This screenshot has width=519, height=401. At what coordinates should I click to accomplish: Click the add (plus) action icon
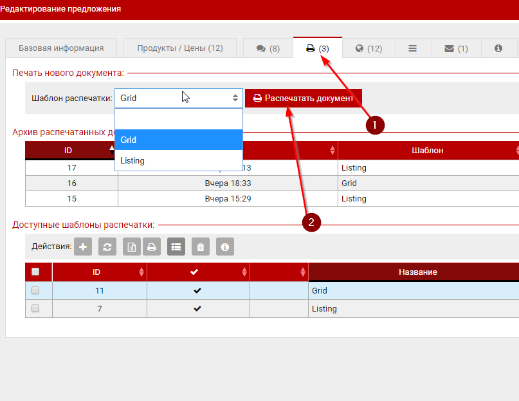82,247
